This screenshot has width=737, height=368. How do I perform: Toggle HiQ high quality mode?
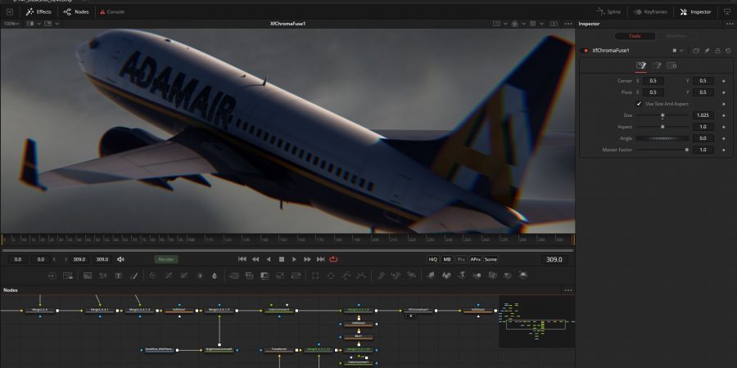coord(432,259)
